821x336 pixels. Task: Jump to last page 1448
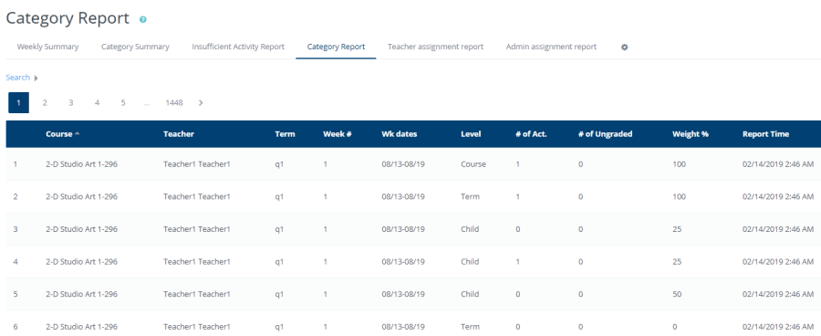(174, 103)
